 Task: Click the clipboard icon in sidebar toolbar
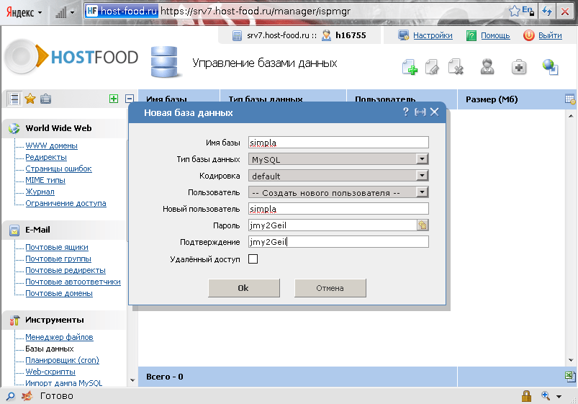(46, 99)
